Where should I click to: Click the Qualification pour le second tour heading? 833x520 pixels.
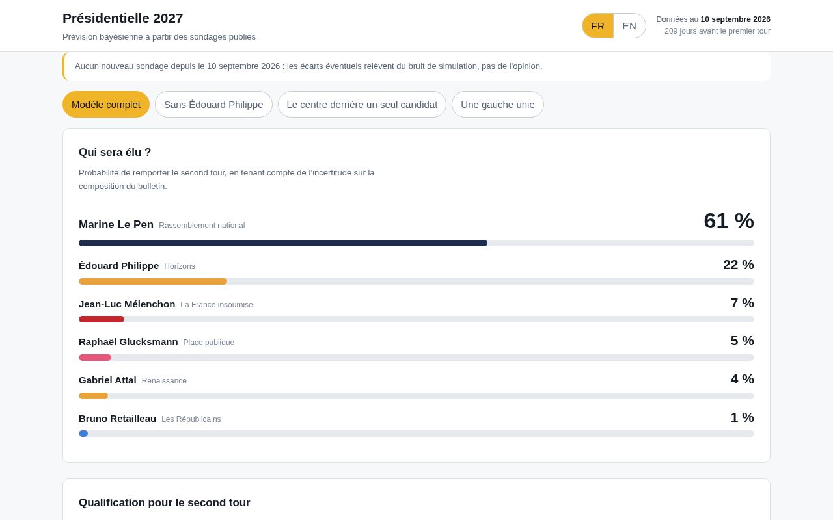pyautogui.click(x=165, y=503)
